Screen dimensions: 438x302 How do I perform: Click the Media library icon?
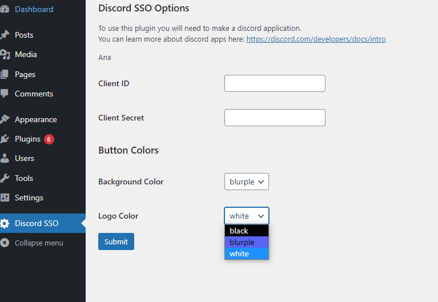coord(5,54)
